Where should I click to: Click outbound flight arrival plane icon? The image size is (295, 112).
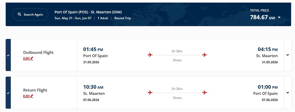pos(205,55)
